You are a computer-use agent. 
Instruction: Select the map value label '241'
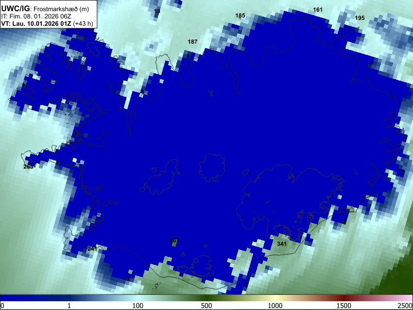coord(92,249)
